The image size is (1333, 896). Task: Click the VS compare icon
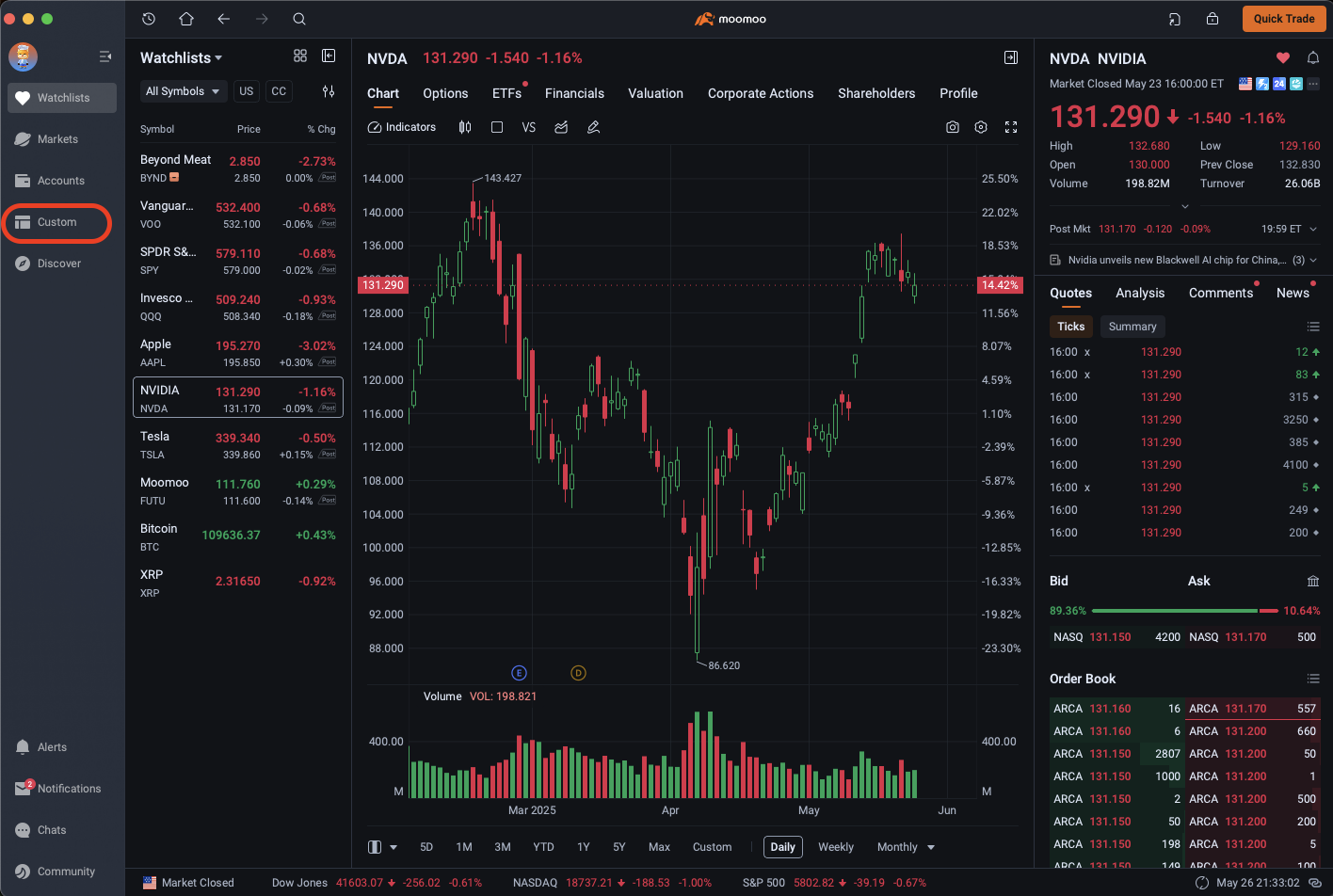click(528, 127)
